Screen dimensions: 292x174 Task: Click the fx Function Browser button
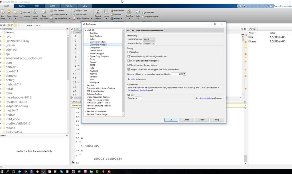(73, 163)
